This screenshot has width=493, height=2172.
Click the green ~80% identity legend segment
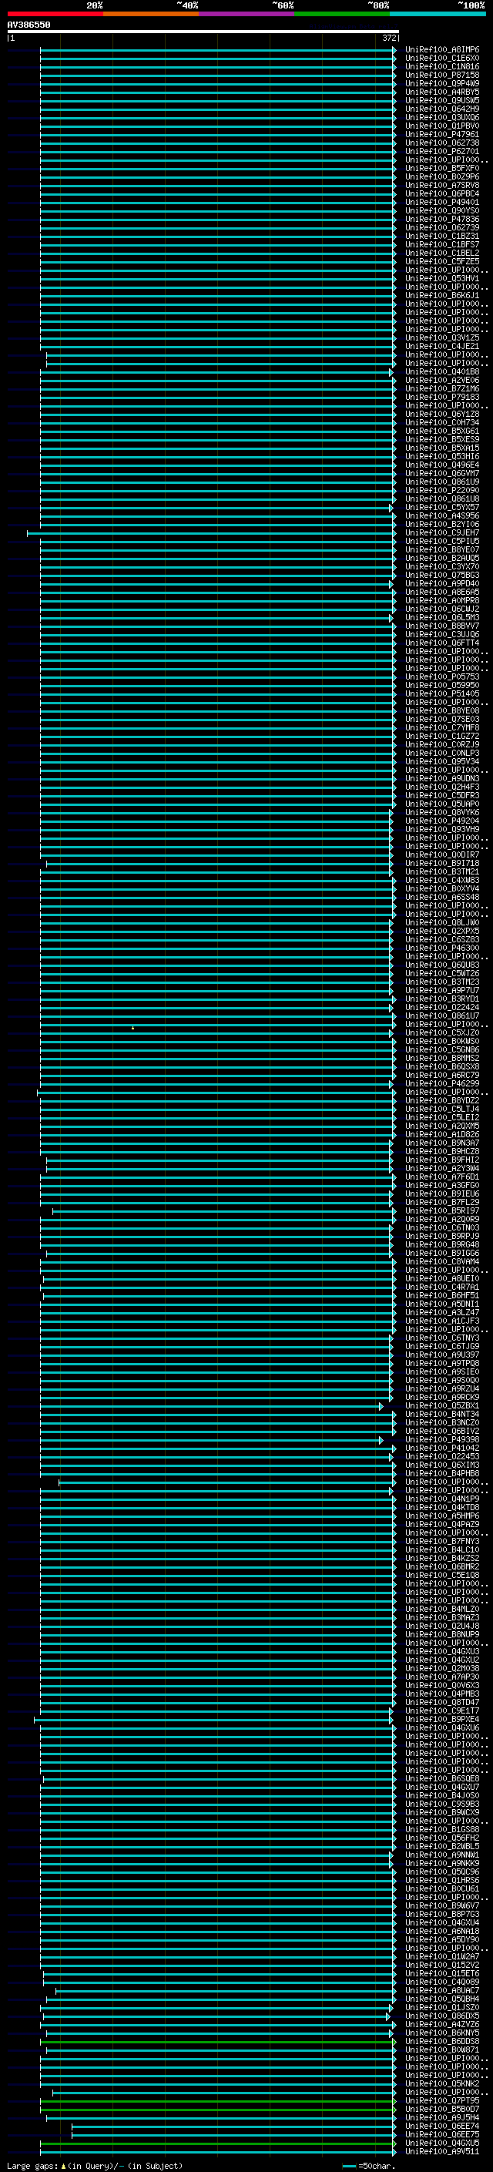click(342, 14)
